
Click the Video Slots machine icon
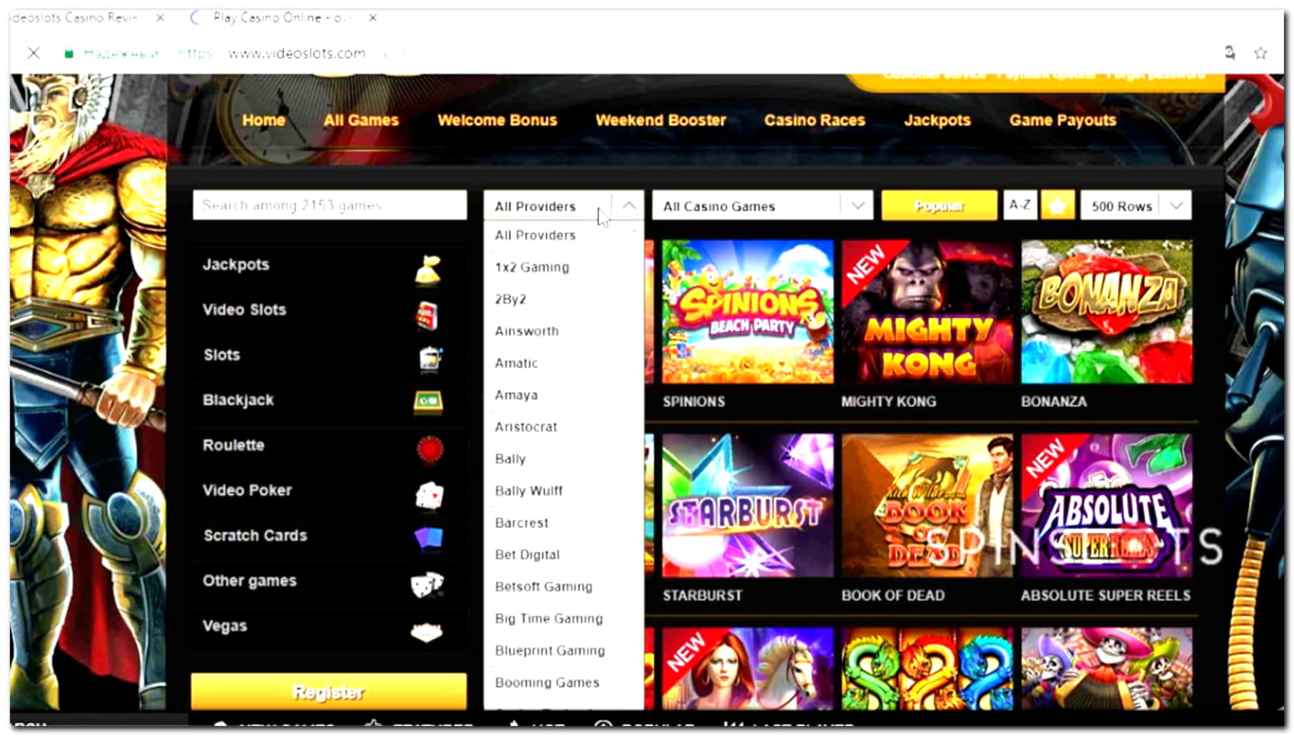point(427,315)
